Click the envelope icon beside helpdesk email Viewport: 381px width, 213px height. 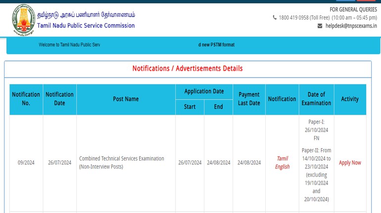(x=320, y=26)
